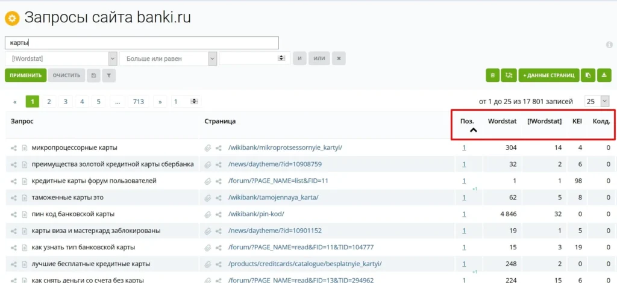This screenshot has width=617, height=283.
Task: Go to pagination page 2
Action: [49, 101]
